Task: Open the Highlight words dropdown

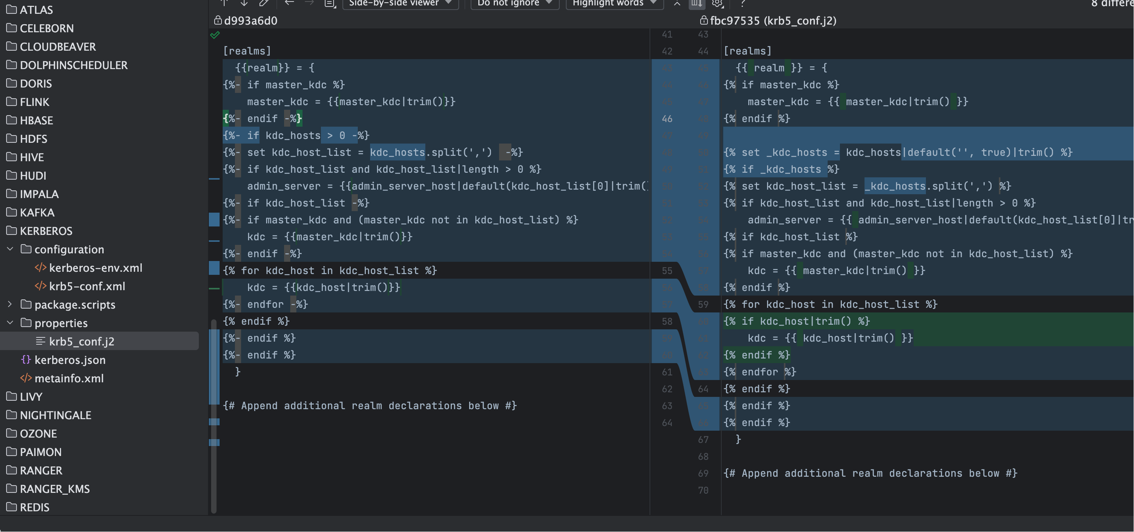Action: click(x=614, y=3)
